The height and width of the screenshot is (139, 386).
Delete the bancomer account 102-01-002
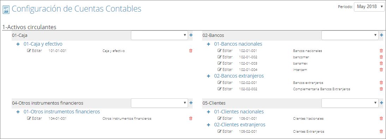coord(381,57)
